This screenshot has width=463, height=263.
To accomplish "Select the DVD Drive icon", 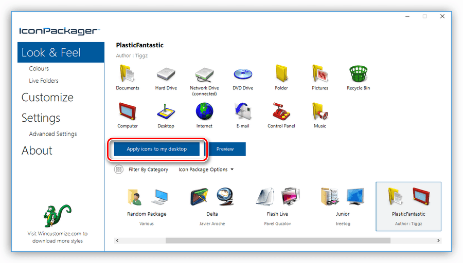I will coord(243,74).
